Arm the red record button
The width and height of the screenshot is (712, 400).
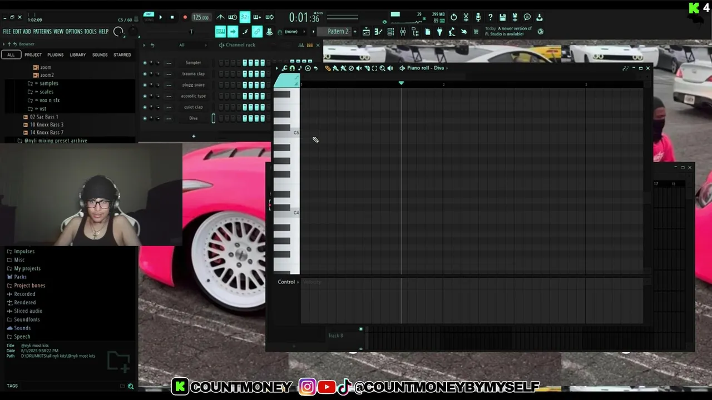pos(185,17)
